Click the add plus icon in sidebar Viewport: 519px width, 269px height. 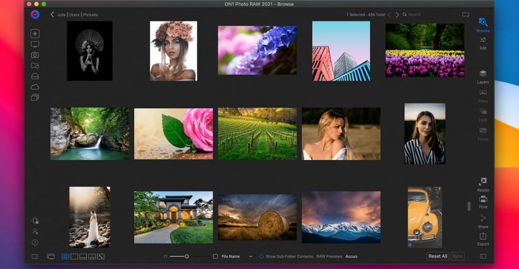pyautogui.click(x=35, y=34)
